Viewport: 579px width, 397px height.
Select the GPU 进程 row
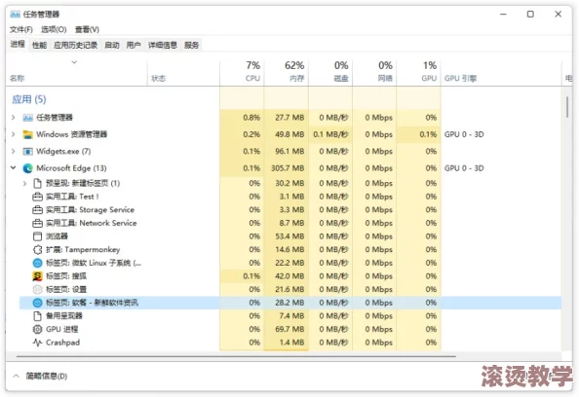(x=290, y=329)
